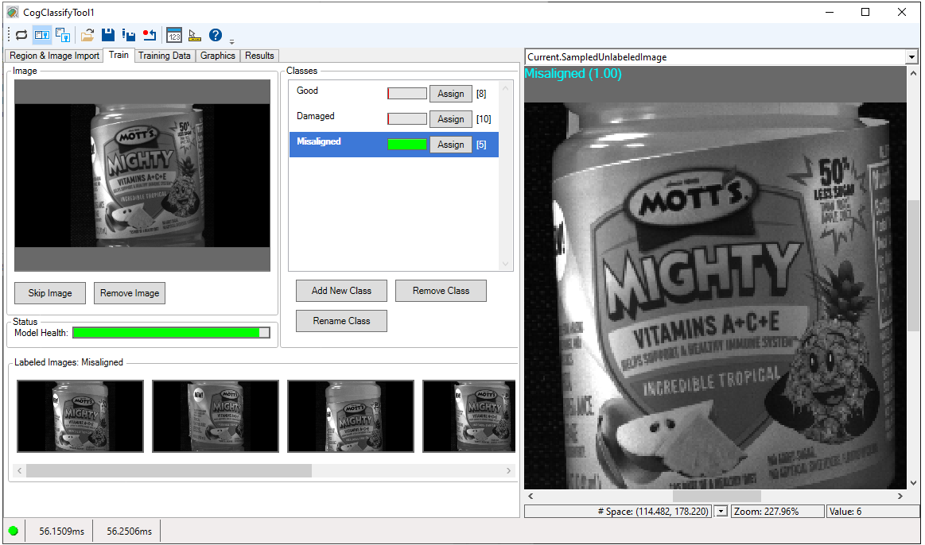Toggle the local tool display icon
The image size is (925, 545).
pos(42,35)
